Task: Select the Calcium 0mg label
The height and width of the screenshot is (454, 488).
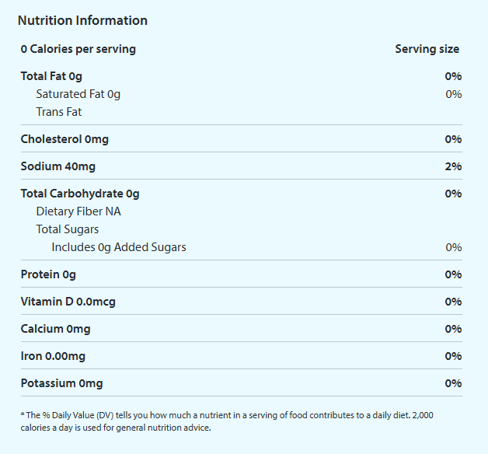Action: point(55,329)
